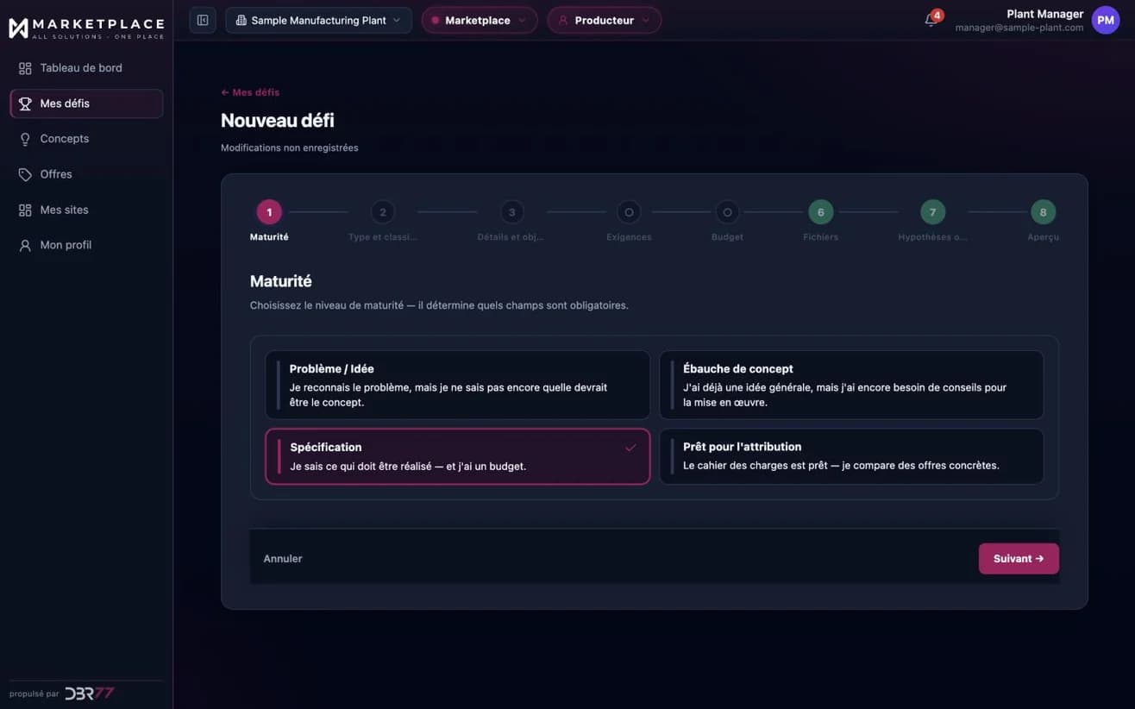Click the person icon for Mon profil

(25, 245)
